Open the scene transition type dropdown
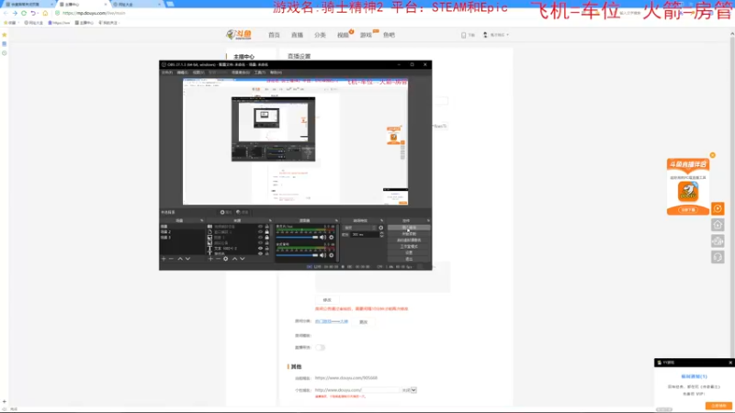The image size is (735, 413). 359,228
